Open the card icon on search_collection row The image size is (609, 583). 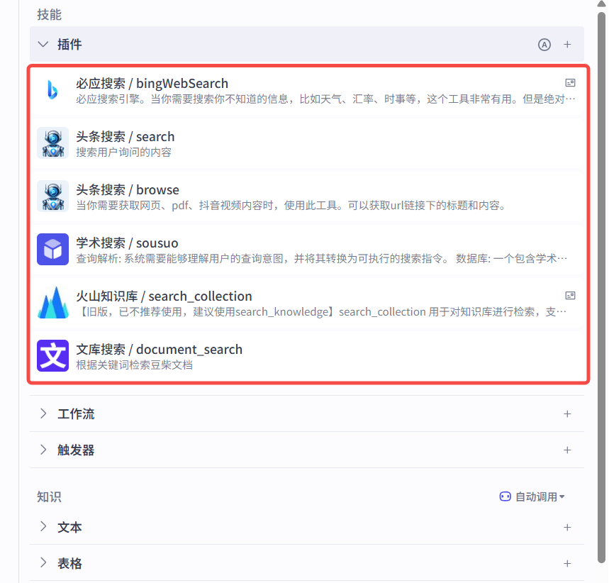pyautogui.click(x=570, y=296)
